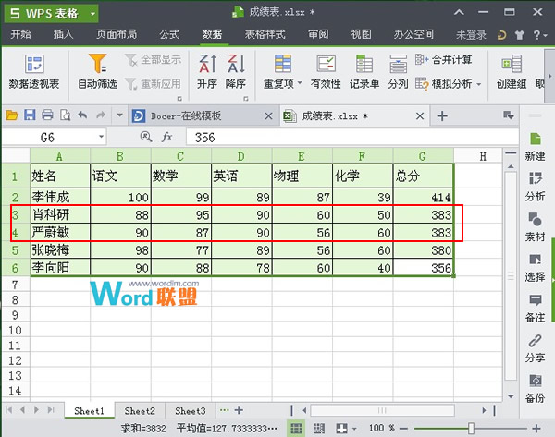Close the Docer-在线模板 tab
Image resolution: width=555 pixels, height=437 pixels.
coord(268,116)
